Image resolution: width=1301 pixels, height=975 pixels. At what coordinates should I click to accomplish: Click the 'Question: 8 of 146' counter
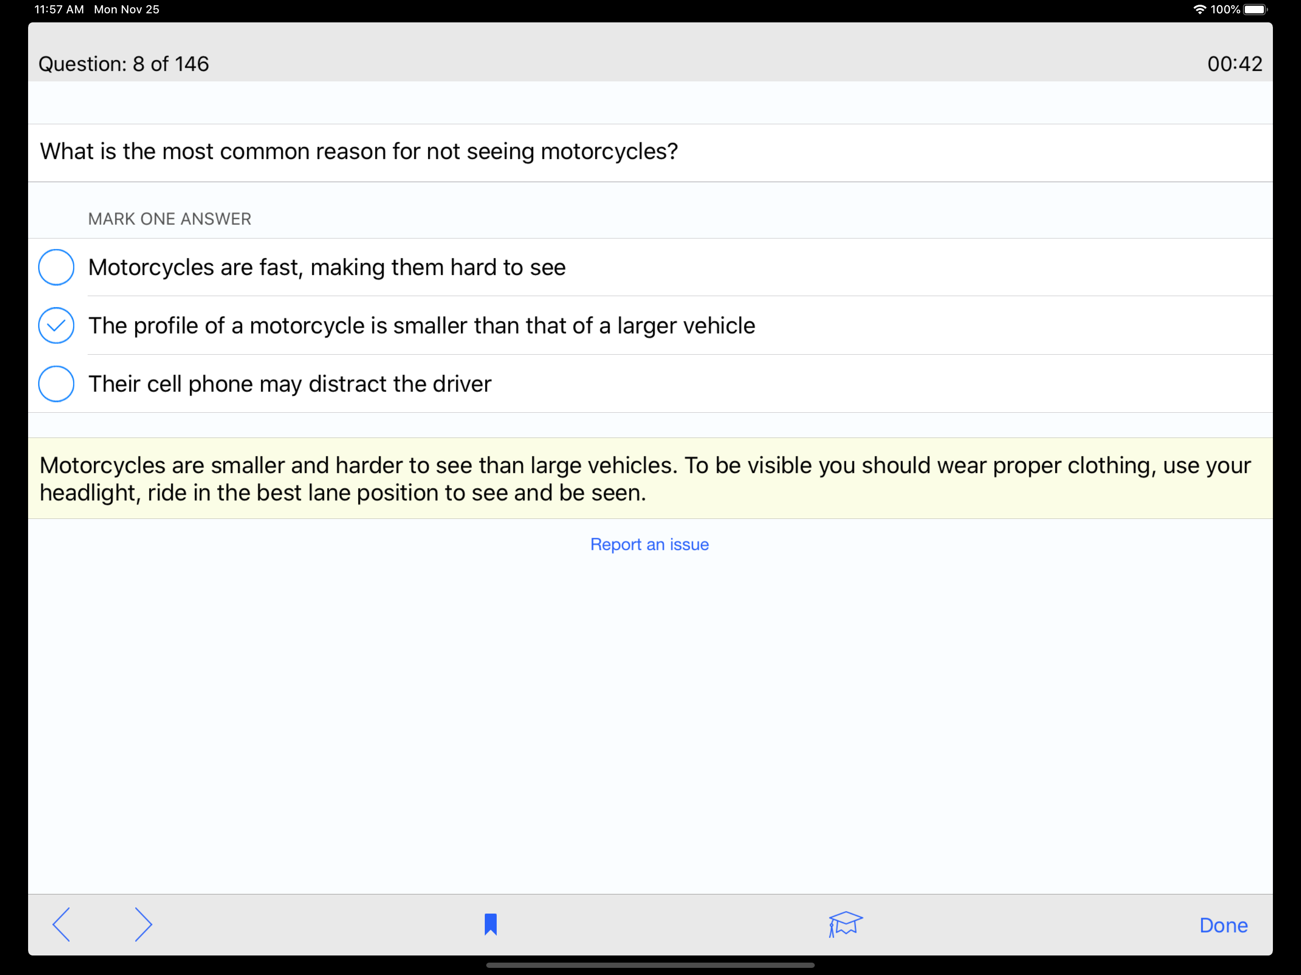point(123,63)
